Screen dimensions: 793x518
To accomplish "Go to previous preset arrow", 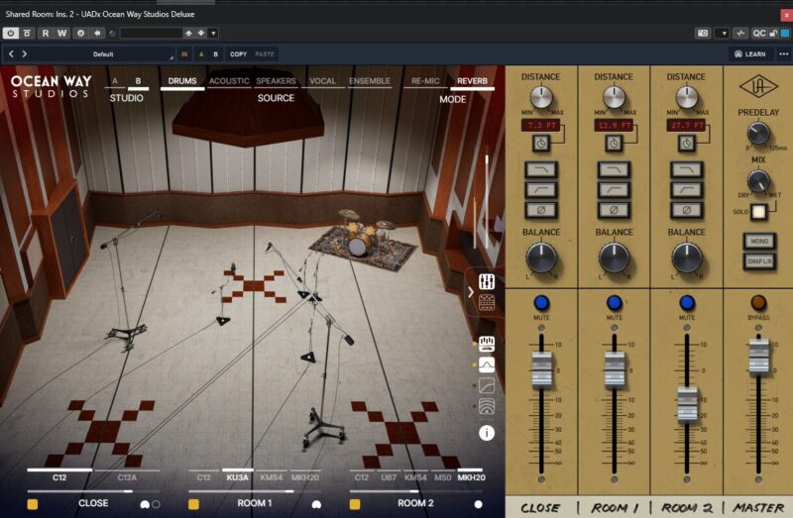I will pos(11,53).
